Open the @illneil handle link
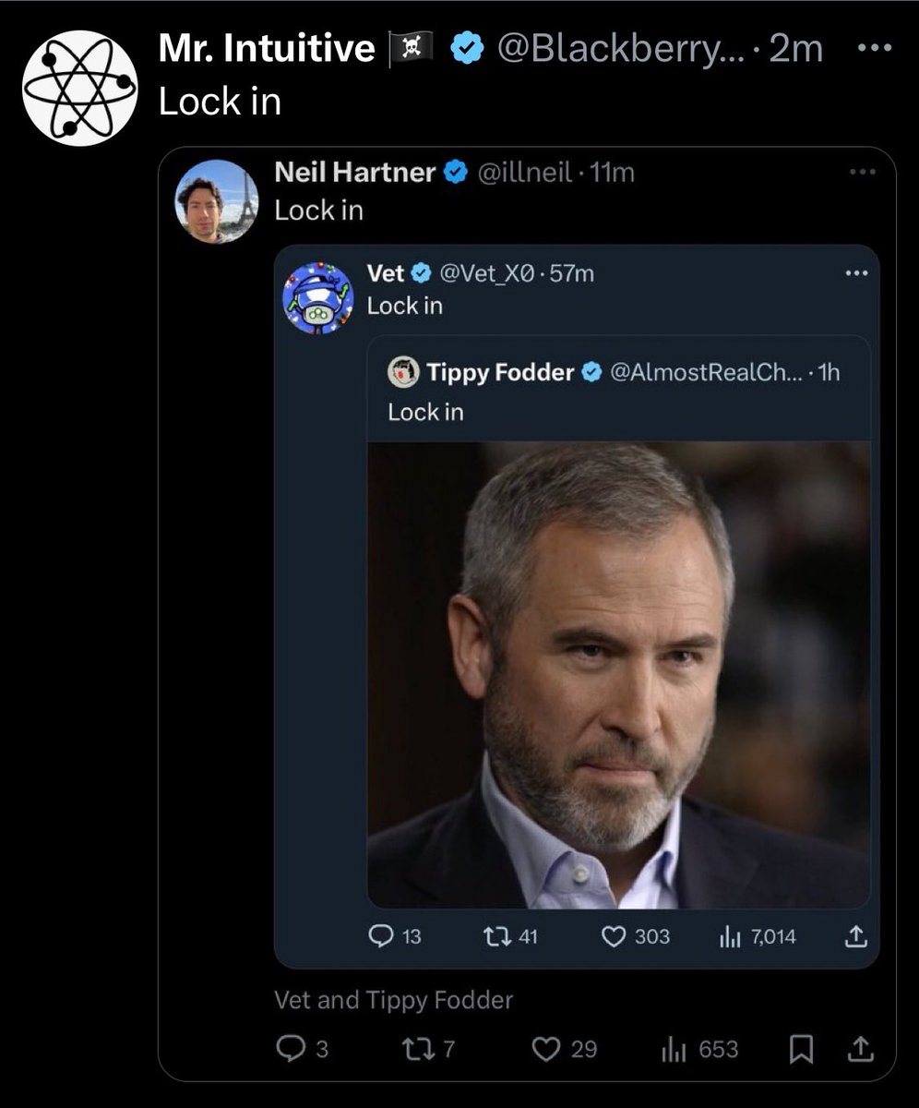This screenshot has width=919, height=1108. click(523, 173)
